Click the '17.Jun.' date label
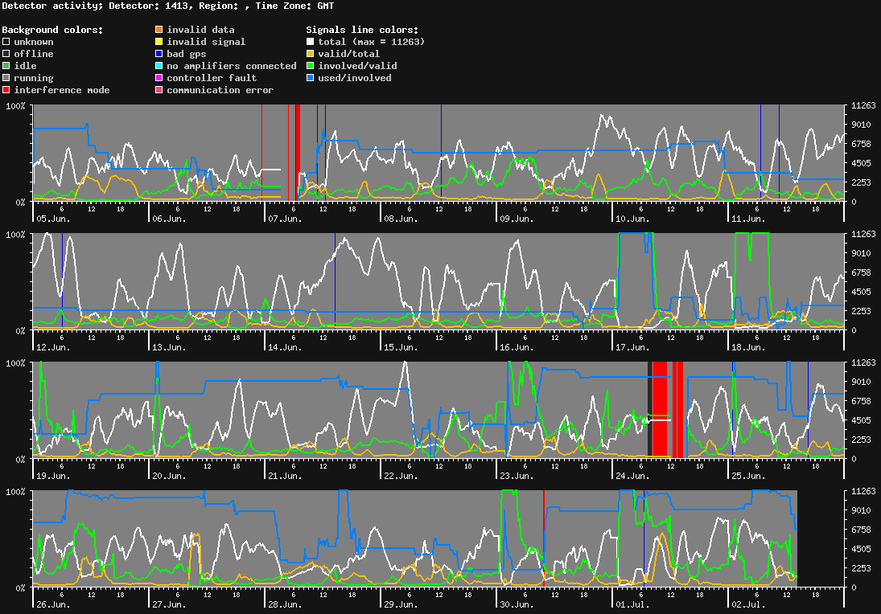Image resolution: width=881 pixels, height=614 pixels. 632,347
